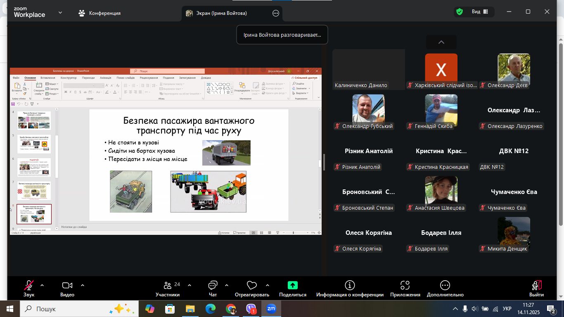This screenshot has width=564, height=317.
Task: Click the Вид view layout button
Action: pyautogui.click(x=480, y=12)
